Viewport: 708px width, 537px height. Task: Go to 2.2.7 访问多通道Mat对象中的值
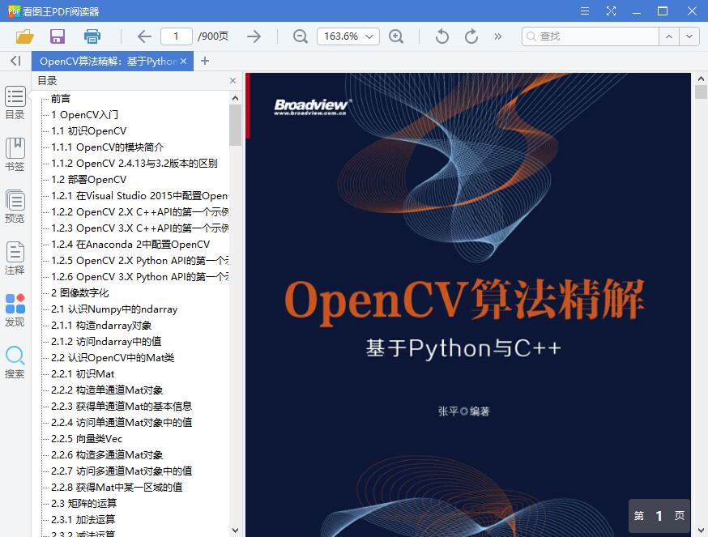tap(122, 471)
